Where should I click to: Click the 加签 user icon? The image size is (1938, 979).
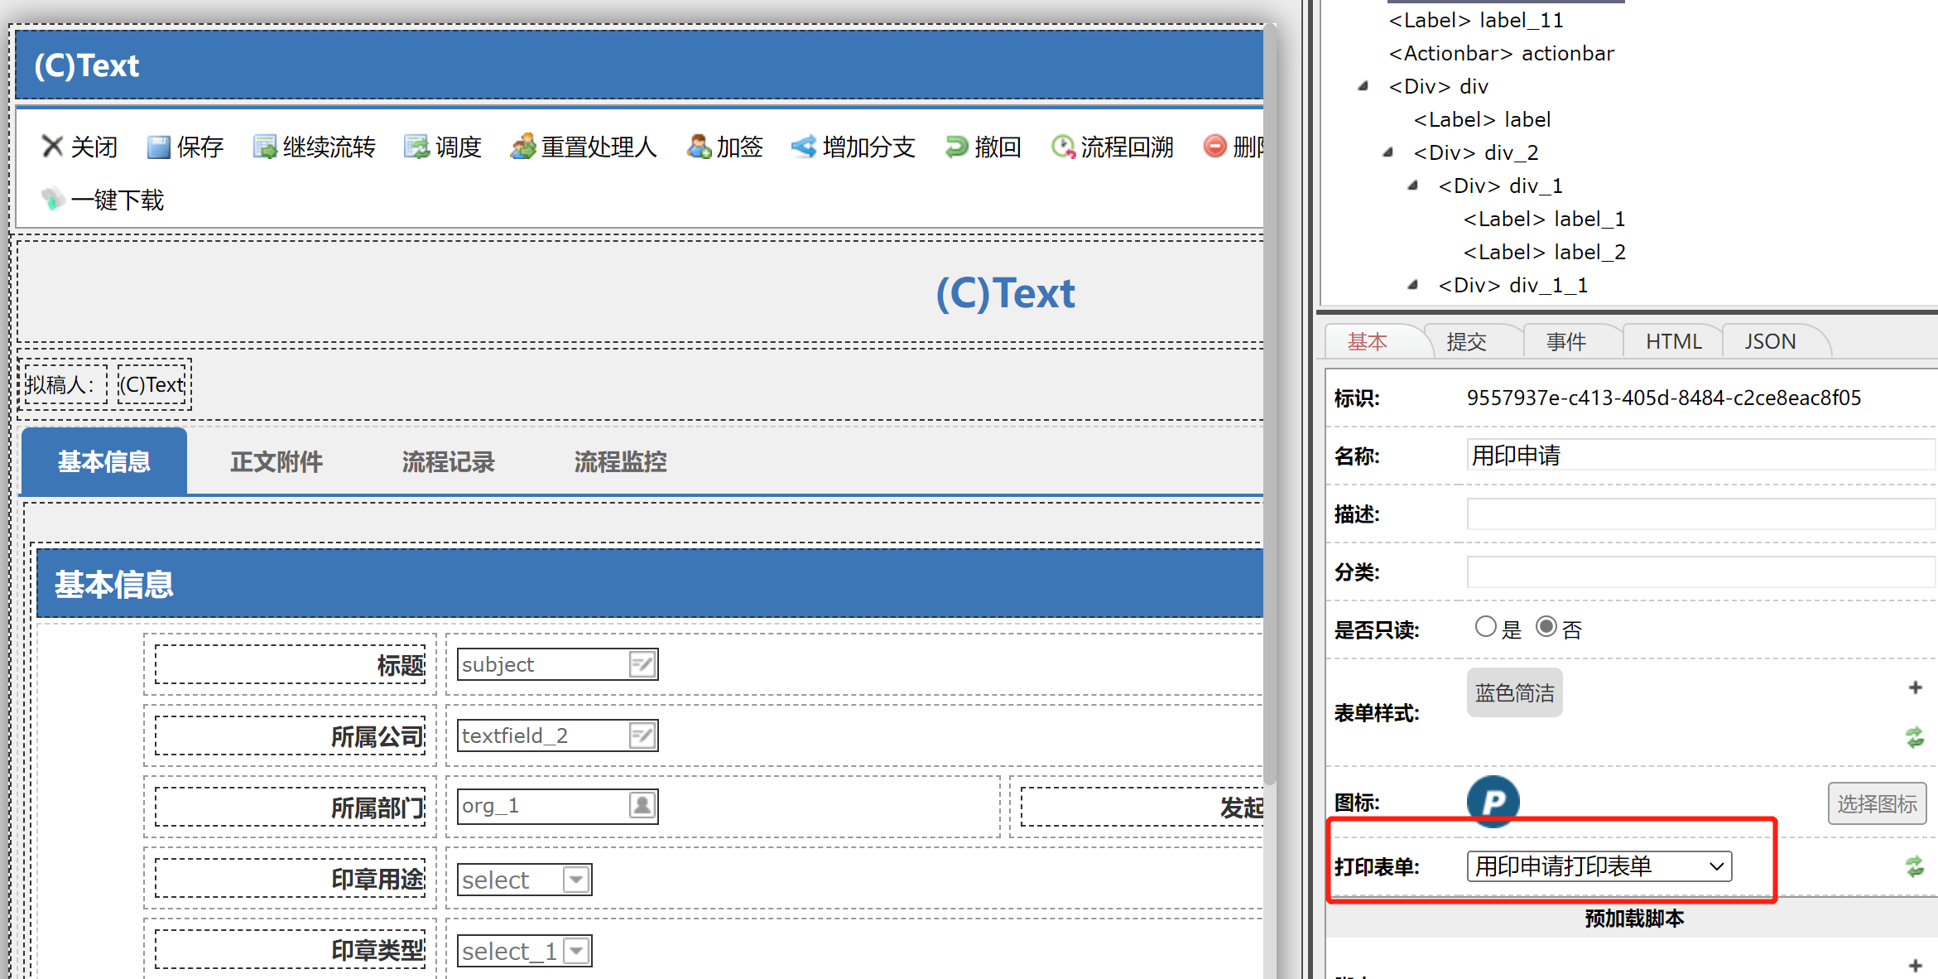point(698,147)
